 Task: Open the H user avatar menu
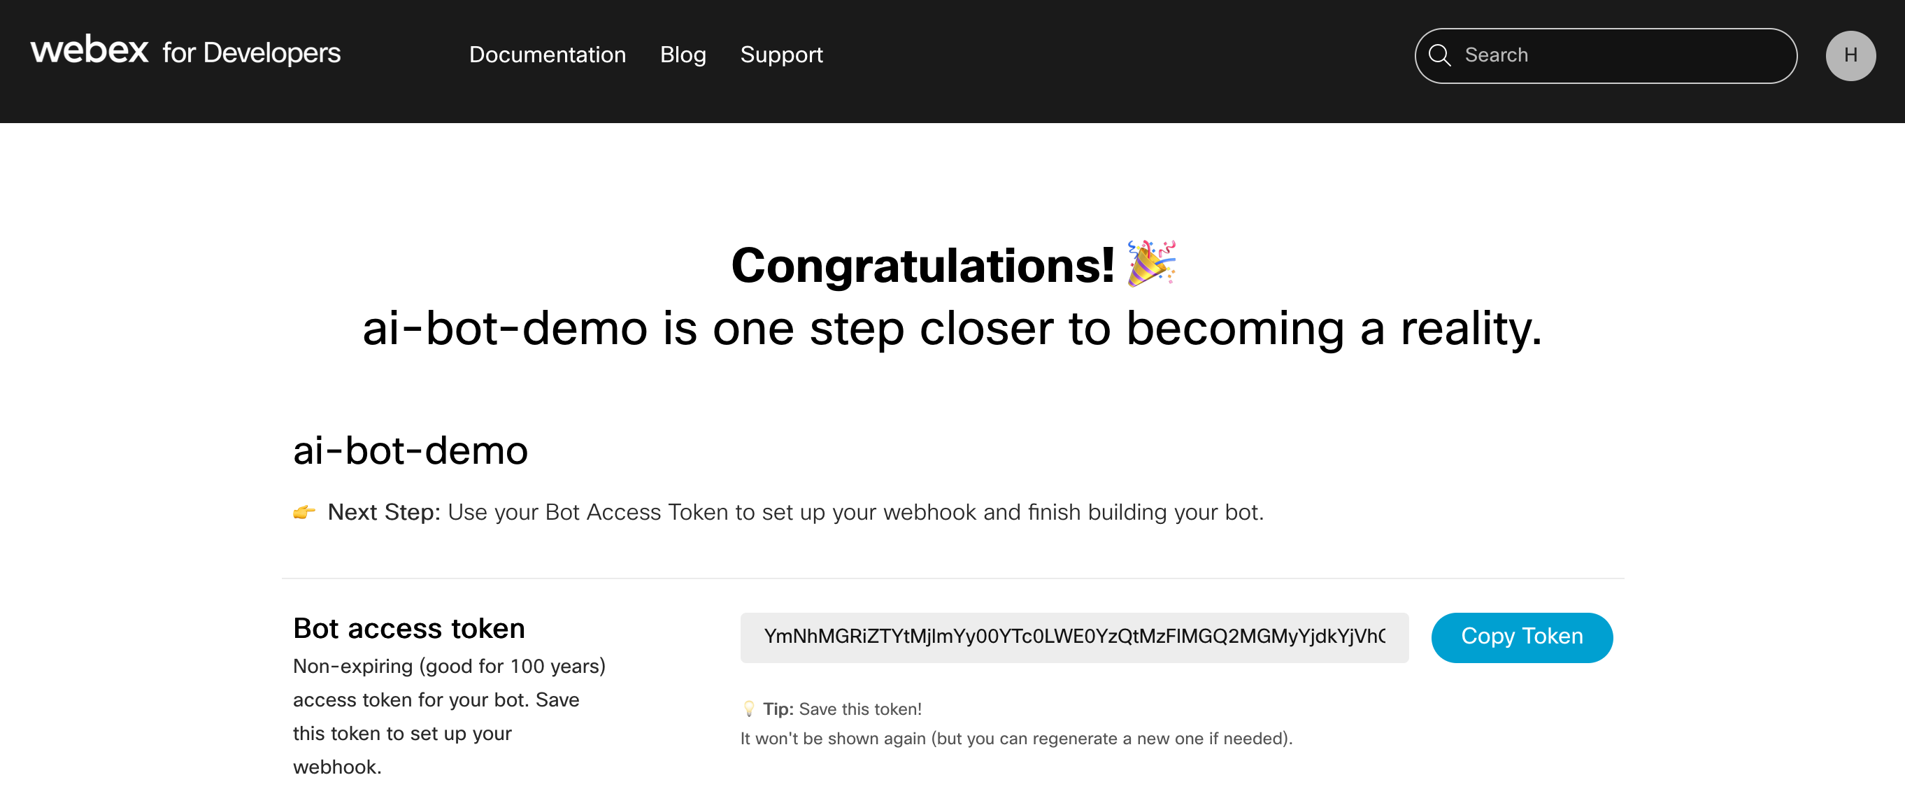click(x=1850, y=55)
